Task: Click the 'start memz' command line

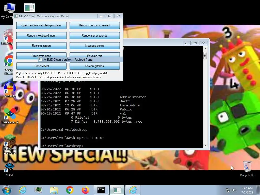Action: coord(72,138)
